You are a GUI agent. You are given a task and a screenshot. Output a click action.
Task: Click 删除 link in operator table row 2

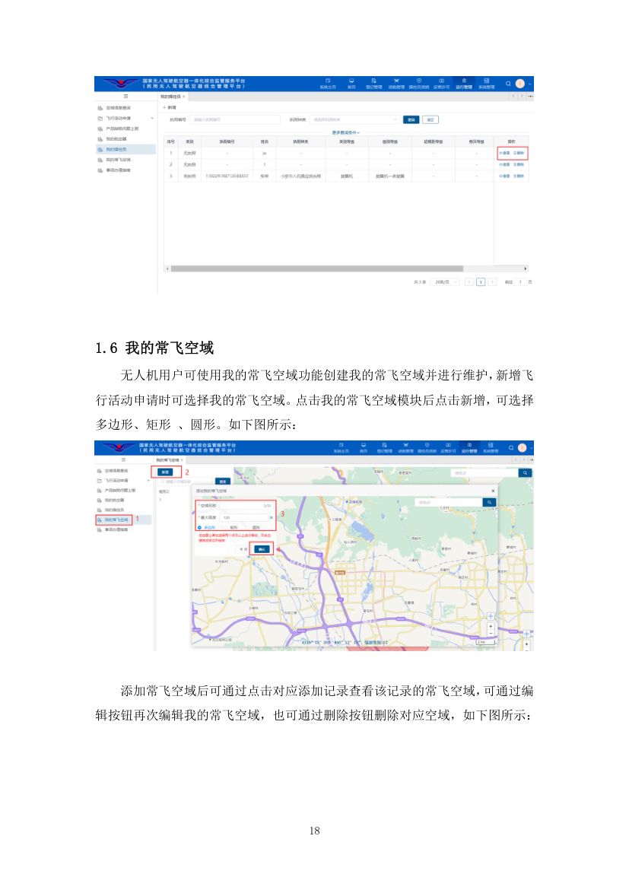pos(519,164)
